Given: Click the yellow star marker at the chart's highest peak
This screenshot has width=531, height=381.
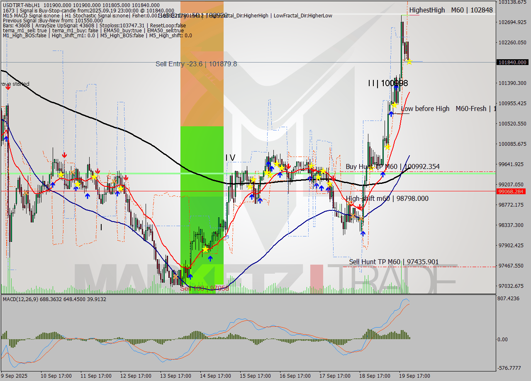Looking at the screenshot, I should 409,62.
